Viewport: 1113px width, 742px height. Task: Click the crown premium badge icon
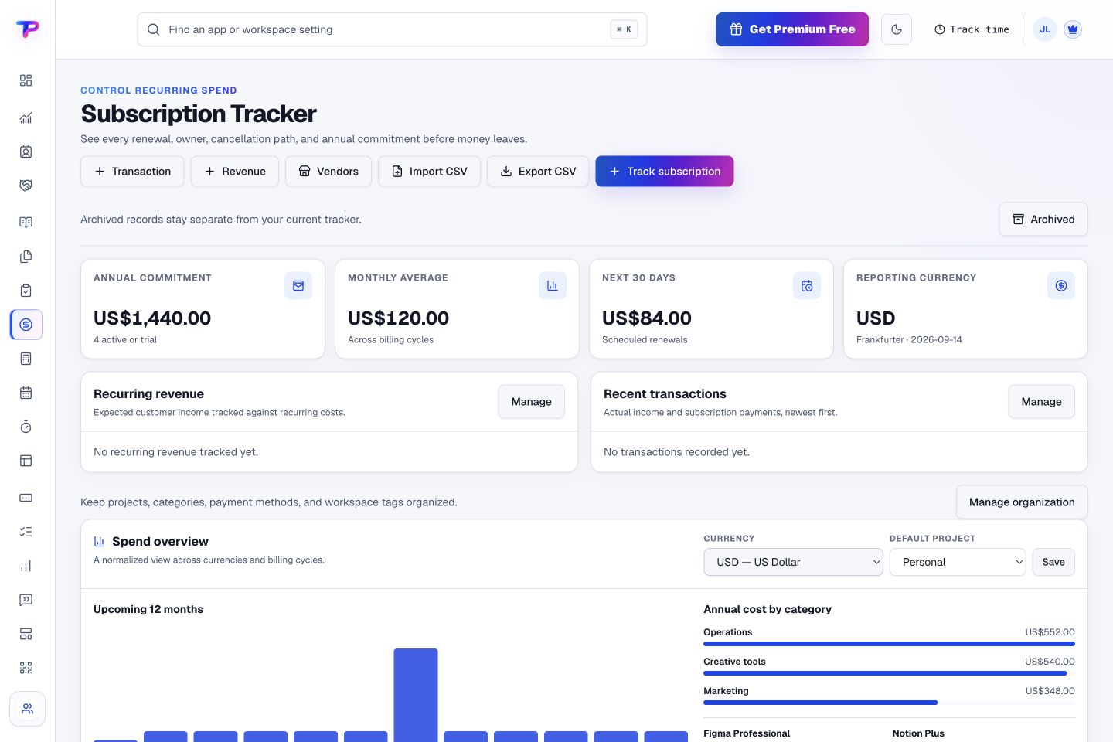point(1072,29)
